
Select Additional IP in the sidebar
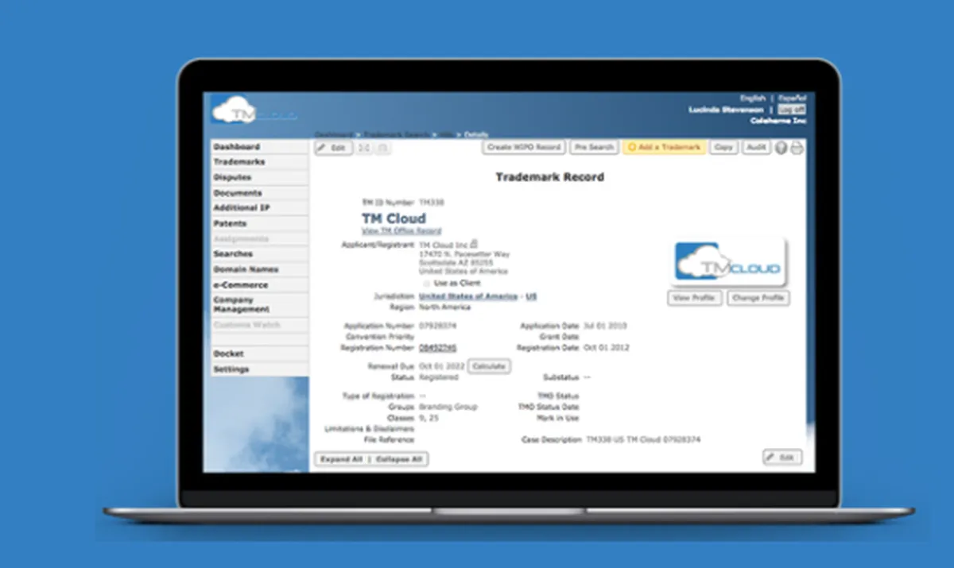click(x=259, y=208)
